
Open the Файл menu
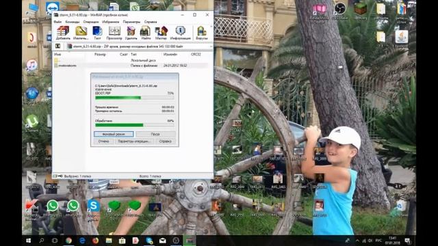coord(57,22)
